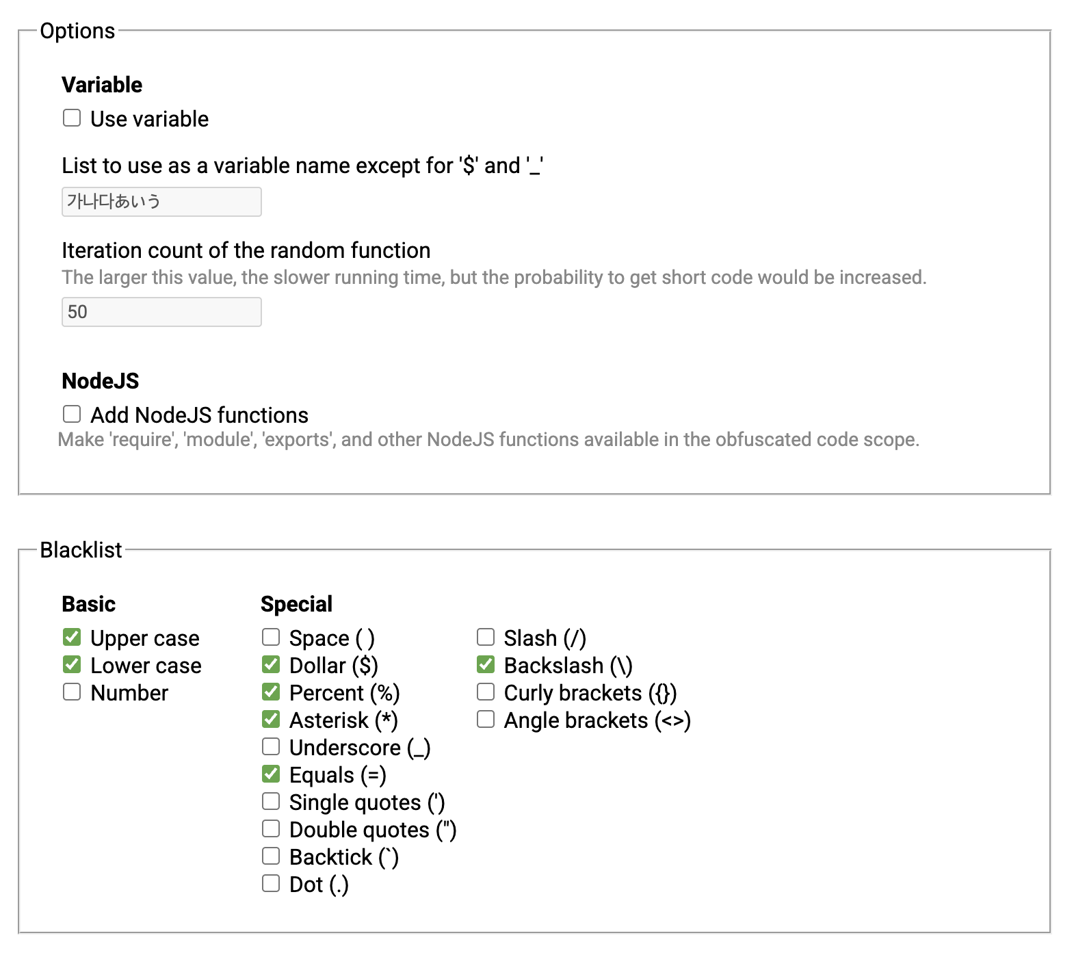Check the Number blacklist checkbox
The image size is (1074, 955).
(x=72, y=692)
